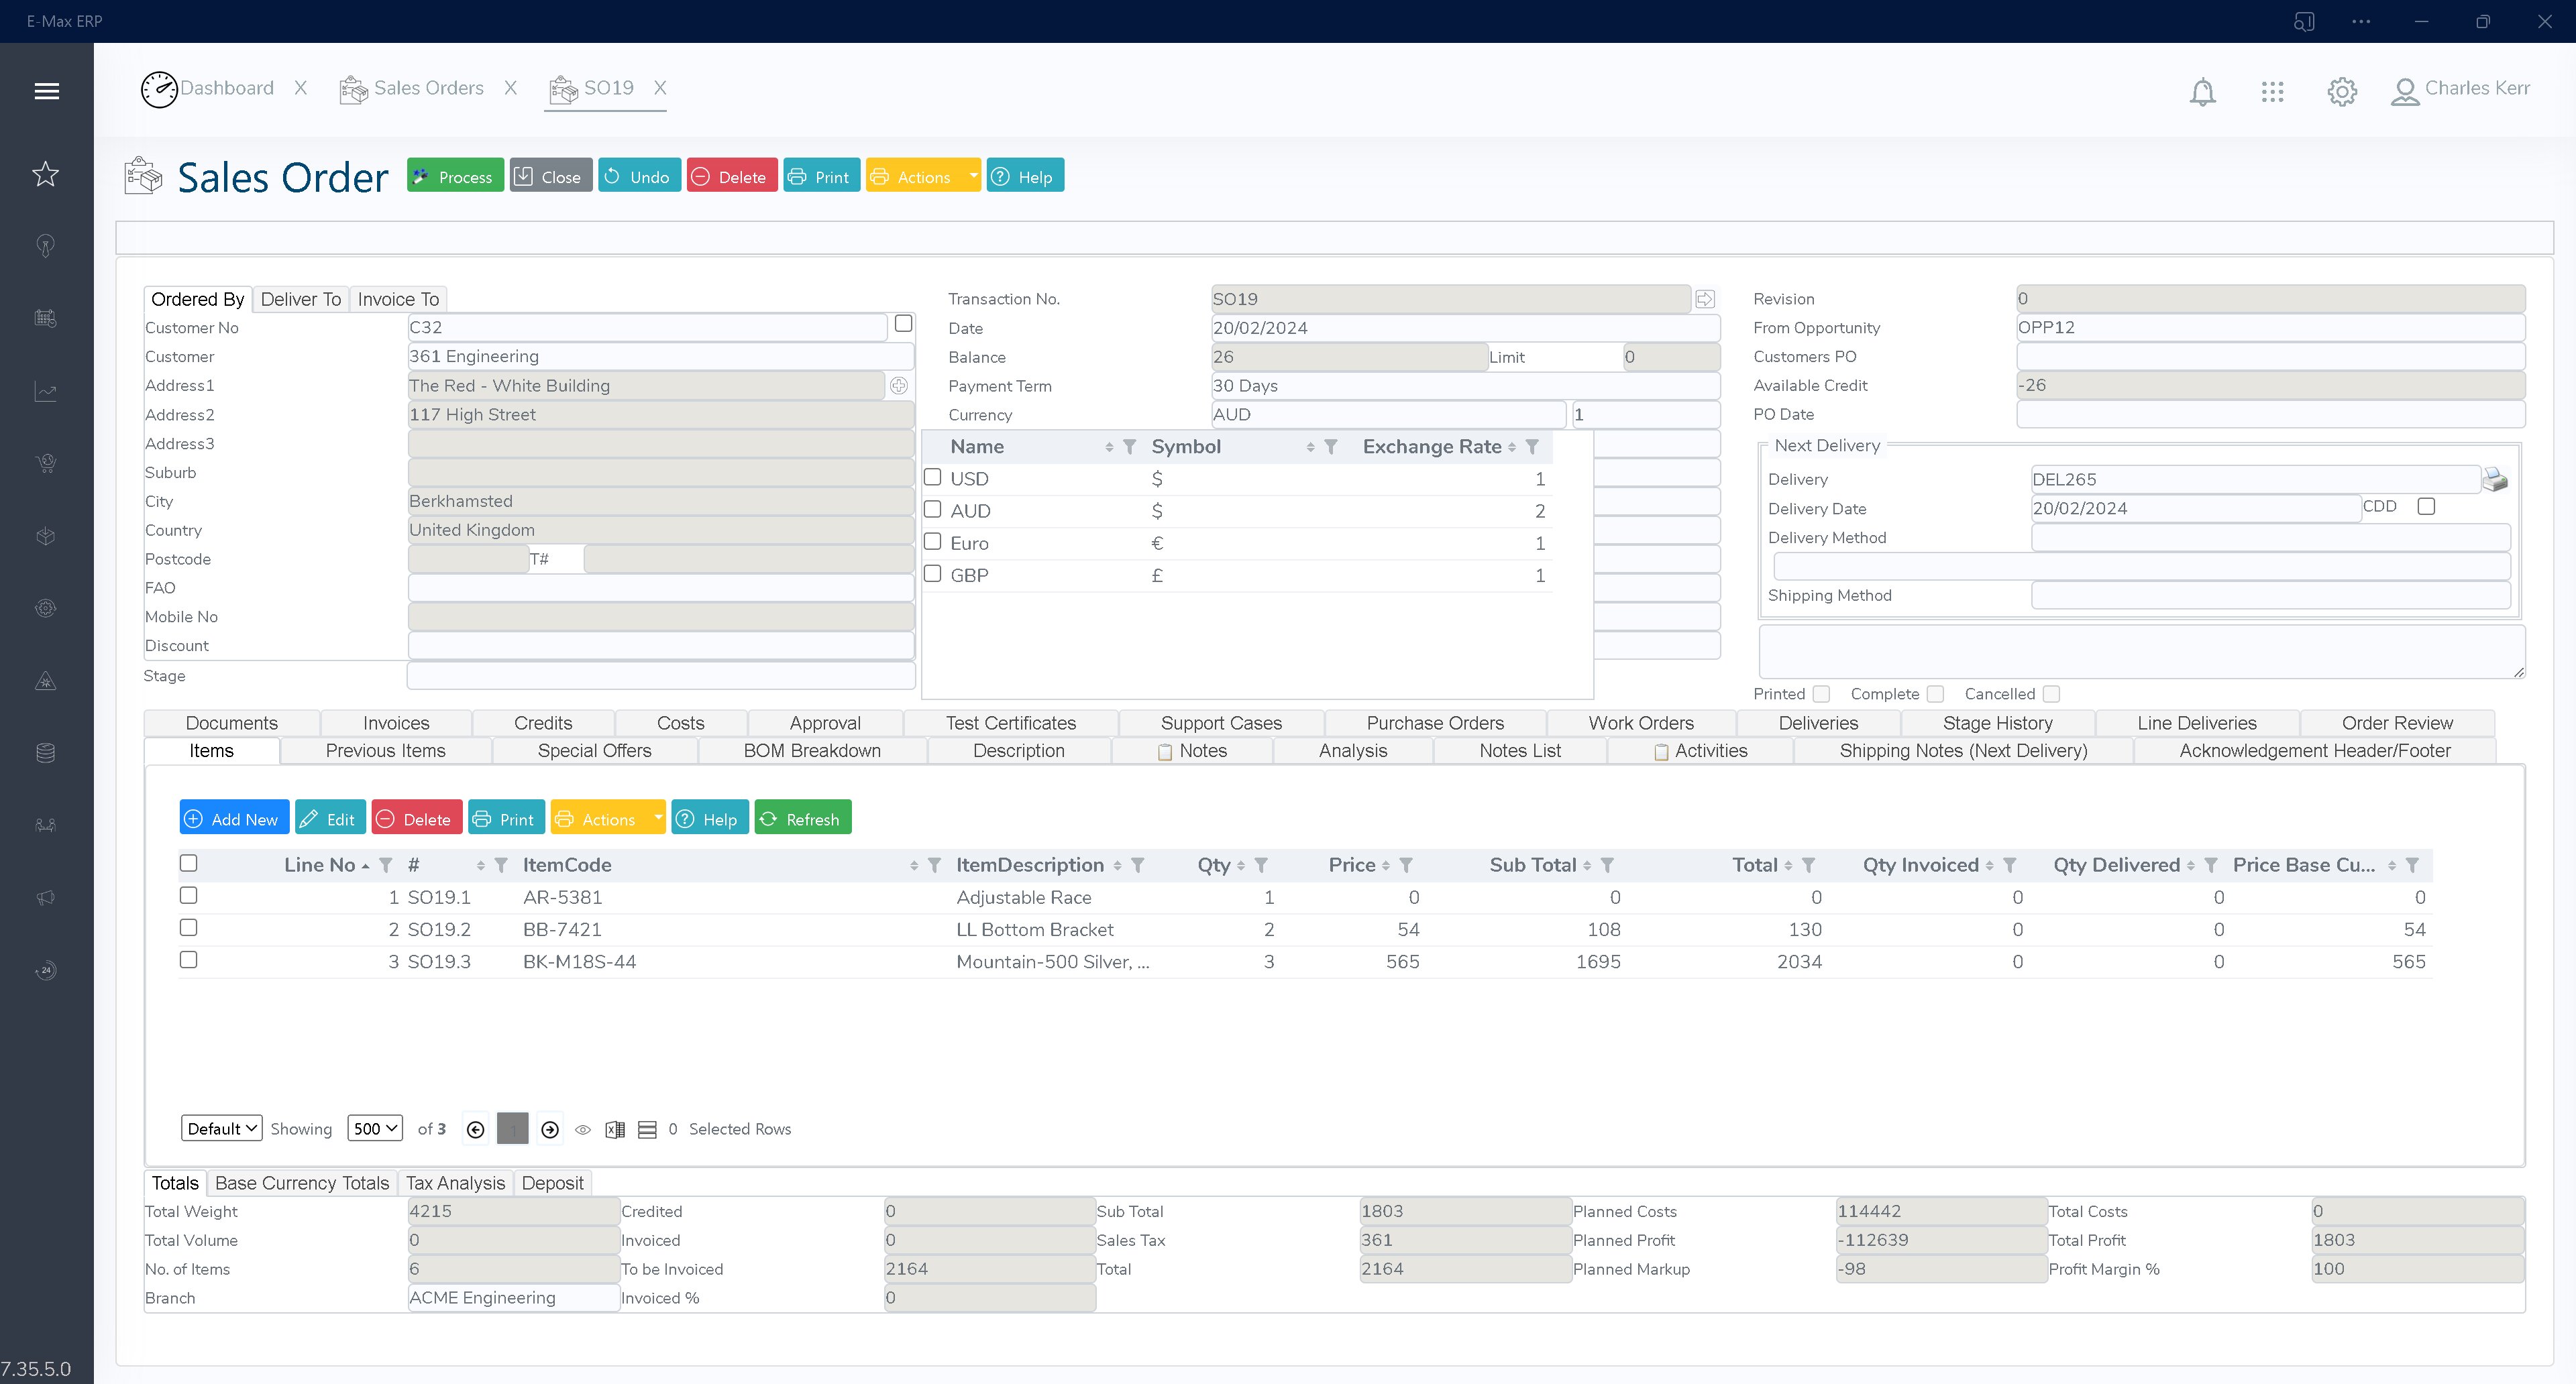This screenshot has width=2576, height=1384.
Task: Open the Tax Analysis tab
Action: point(455,1183)
